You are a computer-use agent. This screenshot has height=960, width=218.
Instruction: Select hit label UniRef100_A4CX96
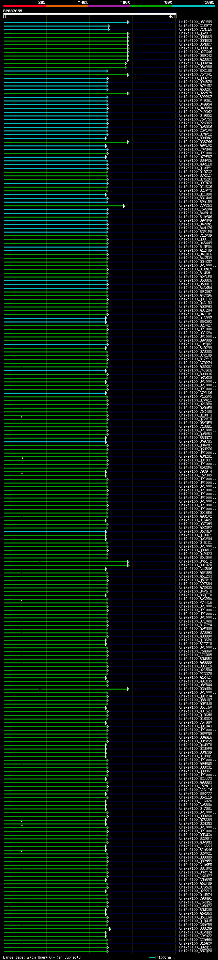[196, 296]
